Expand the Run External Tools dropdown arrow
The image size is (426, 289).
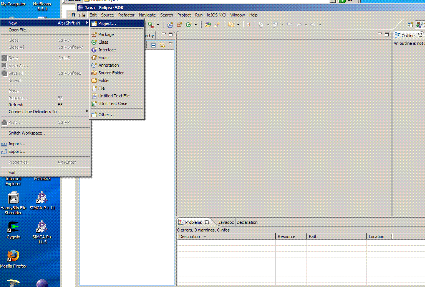point(158,25)
